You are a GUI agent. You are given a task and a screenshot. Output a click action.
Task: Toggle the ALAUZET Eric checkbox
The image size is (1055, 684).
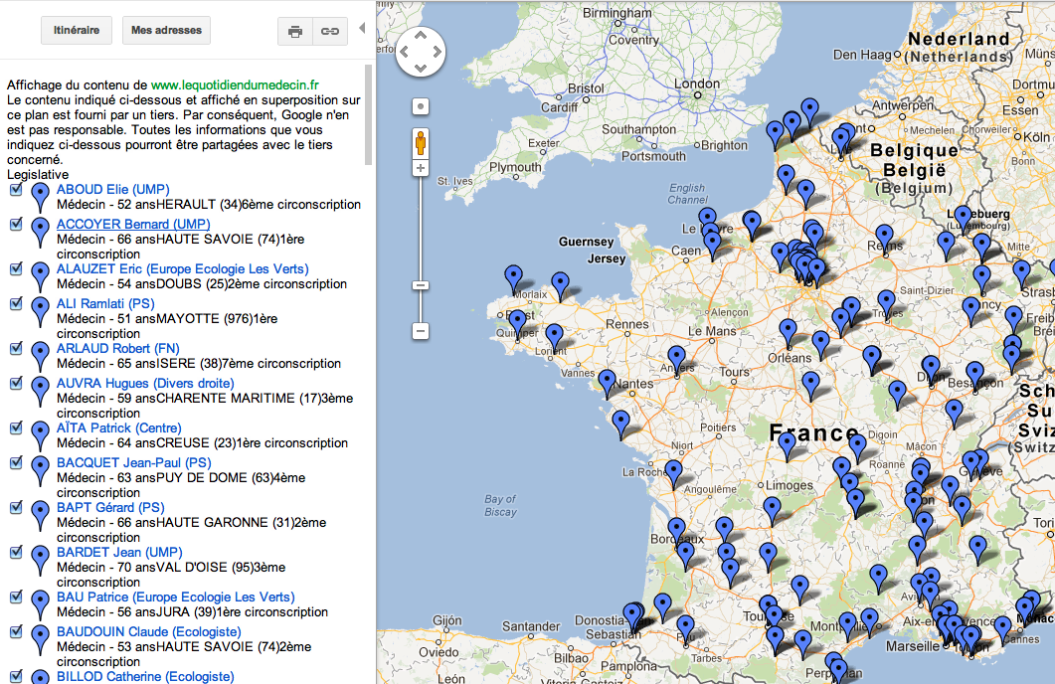point(15,268)
